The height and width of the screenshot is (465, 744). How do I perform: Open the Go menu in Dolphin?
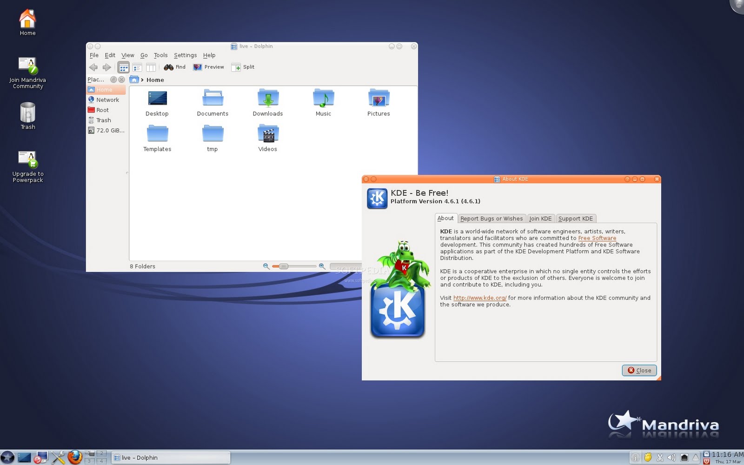point(144,55)
